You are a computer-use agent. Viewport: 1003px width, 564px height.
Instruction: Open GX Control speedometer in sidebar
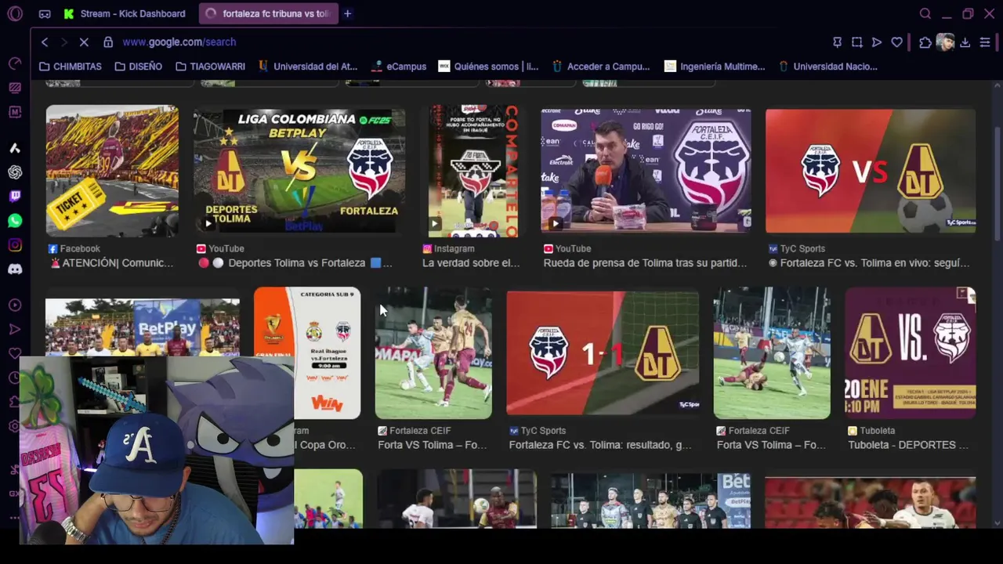[15, 63]
